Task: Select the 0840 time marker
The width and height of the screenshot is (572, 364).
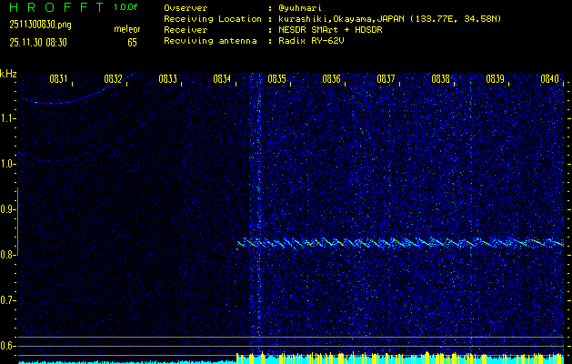Action: click(x=549, y=79)
